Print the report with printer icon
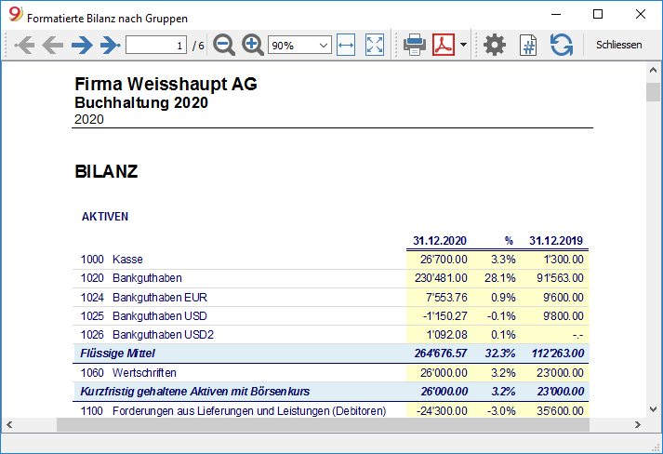The height and width of the screenshot is (454, 663). pos(415,45)
